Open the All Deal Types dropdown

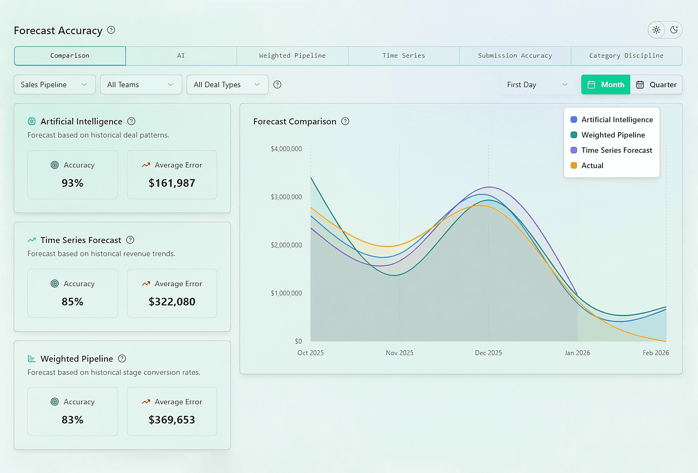227,84
